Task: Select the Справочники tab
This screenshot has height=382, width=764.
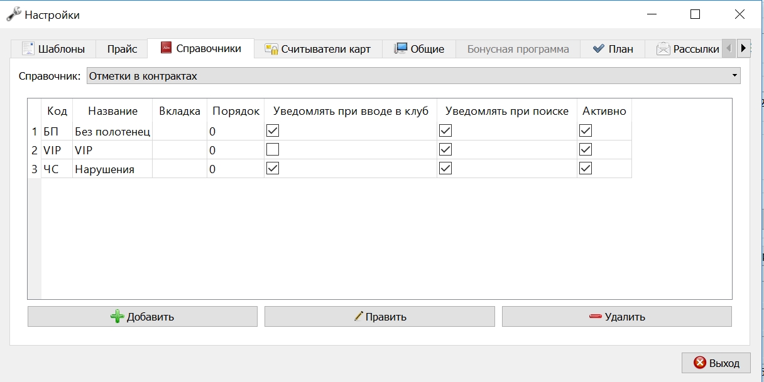Action: pos(201,48)
